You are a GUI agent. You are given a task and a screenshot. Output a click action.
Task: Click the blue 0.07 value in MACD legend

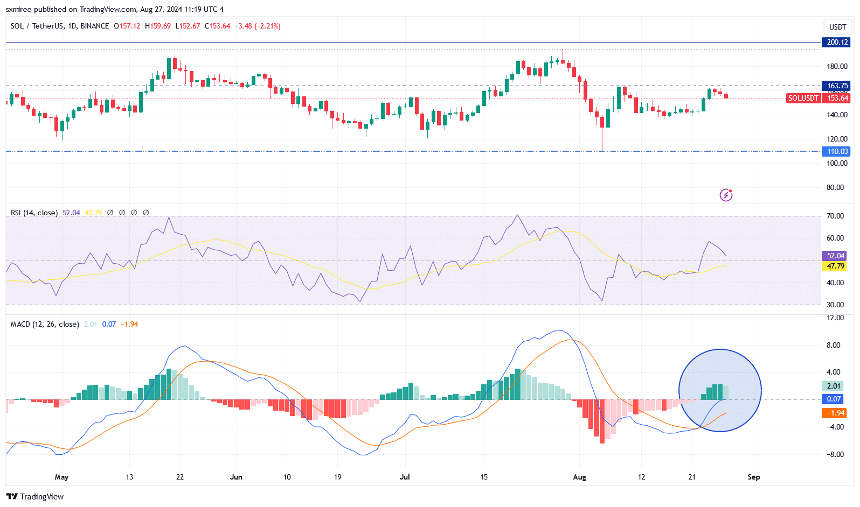point(109,324)
